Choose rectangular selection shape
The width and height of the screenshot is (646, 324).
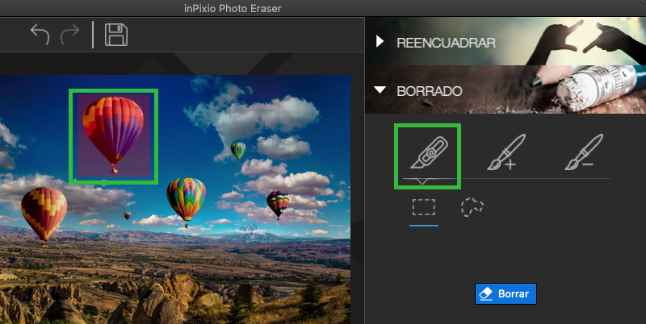tap(423, 207)
